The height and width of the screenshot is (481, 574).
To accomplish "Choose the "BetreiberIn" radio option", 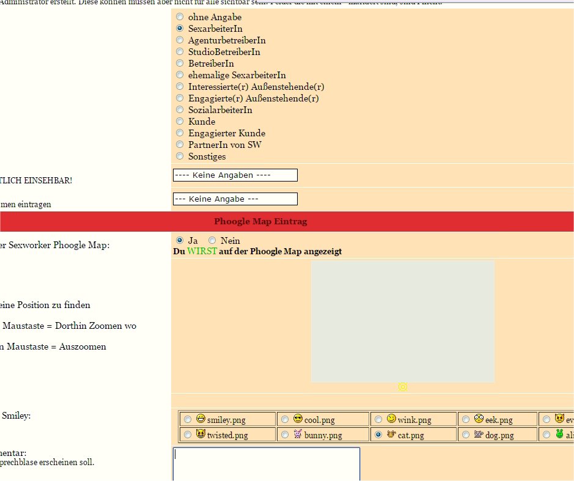I will click(180, 64).
